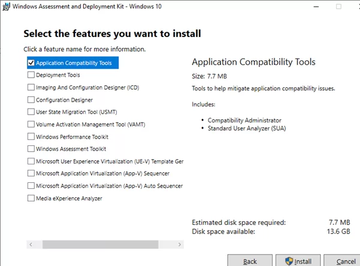Click the scroll right arrow of feature list

click(180, 244)
